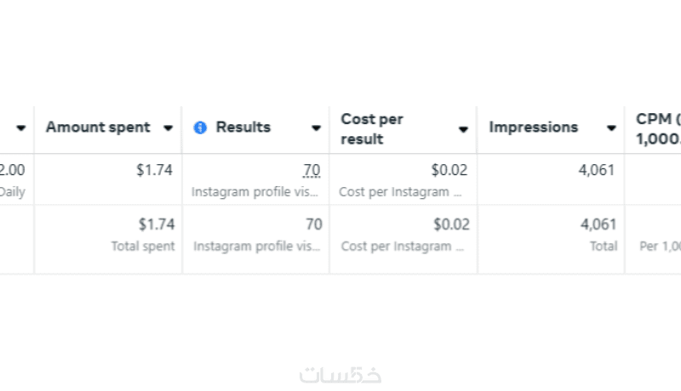Screen dimensions: 681x391
Task: Select the $0.02 cost in first row
Action: (449, 170)
